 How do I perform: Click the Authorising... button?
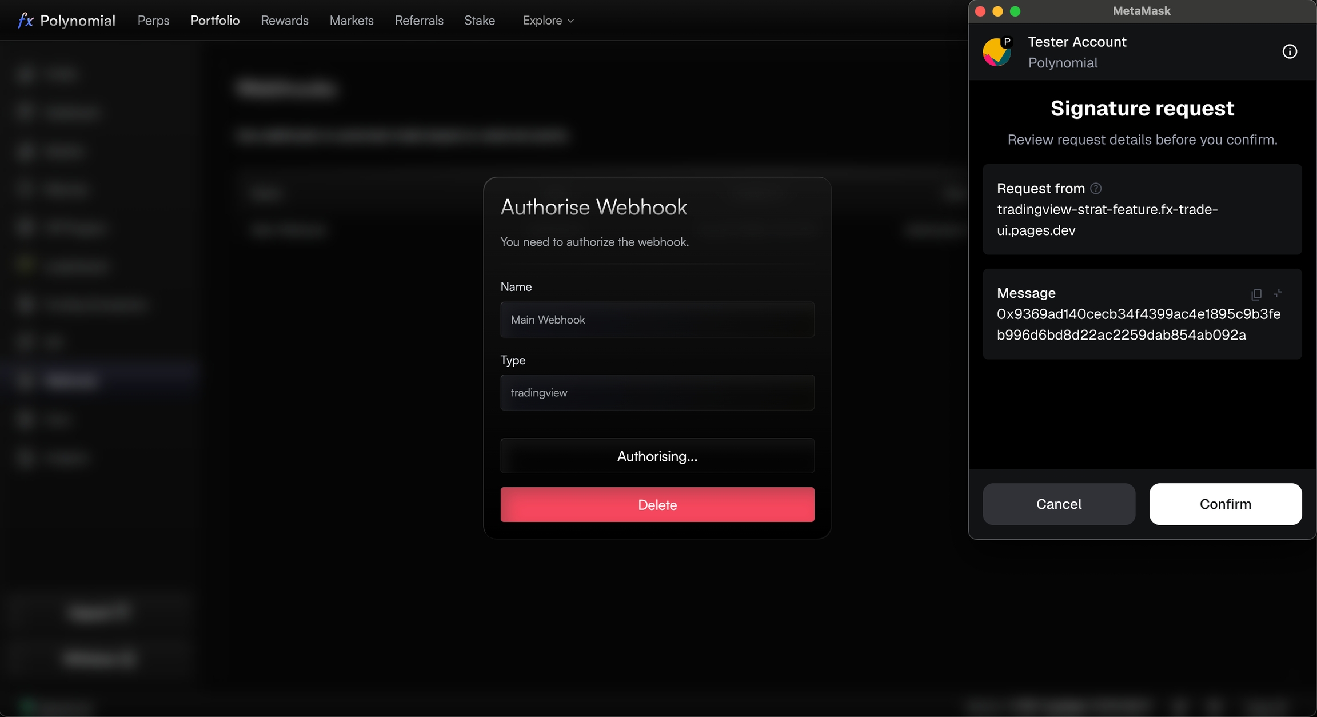click(x=657, y=456)
